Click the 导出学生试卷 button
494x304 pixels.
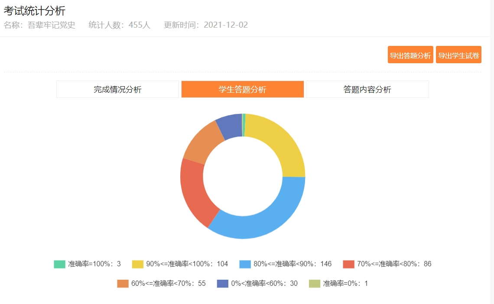[x=458, y=55]
